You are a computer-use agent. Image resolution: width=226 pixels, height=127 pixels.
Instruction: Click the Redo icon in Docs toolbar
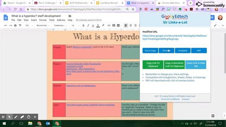click(11, 25)
